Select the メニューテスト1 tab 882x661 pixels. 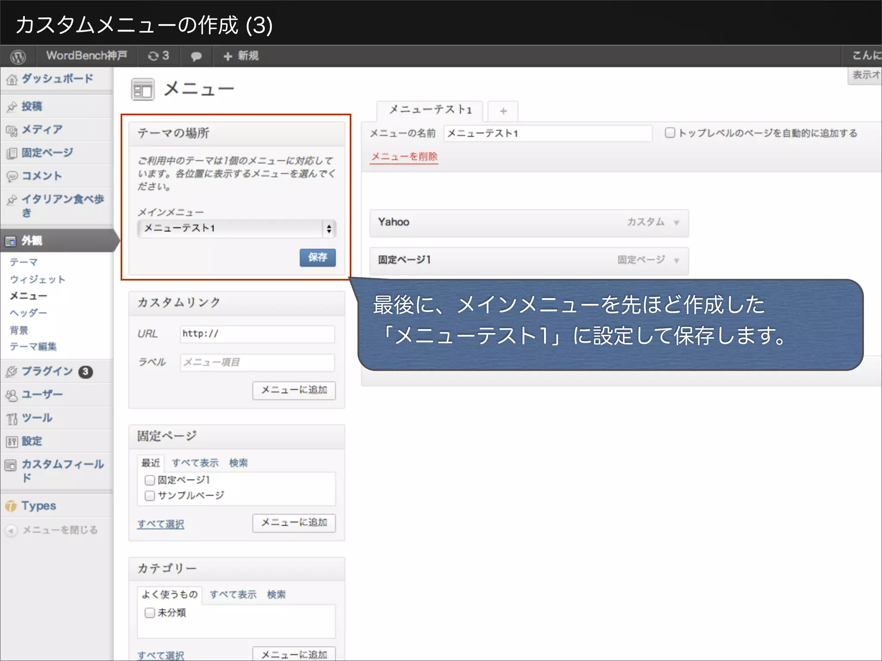click(x=430, y=111)
